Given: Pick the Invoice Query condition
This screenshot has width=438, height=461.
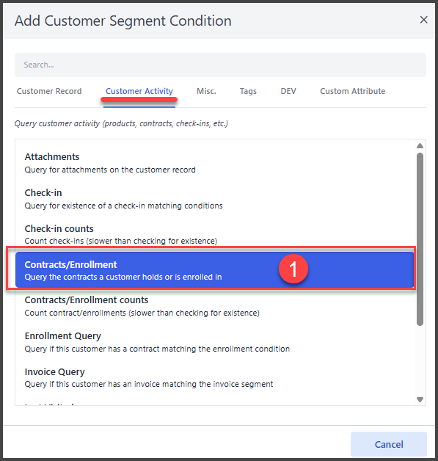Looking at the screenshot, I should coord(215,378).
